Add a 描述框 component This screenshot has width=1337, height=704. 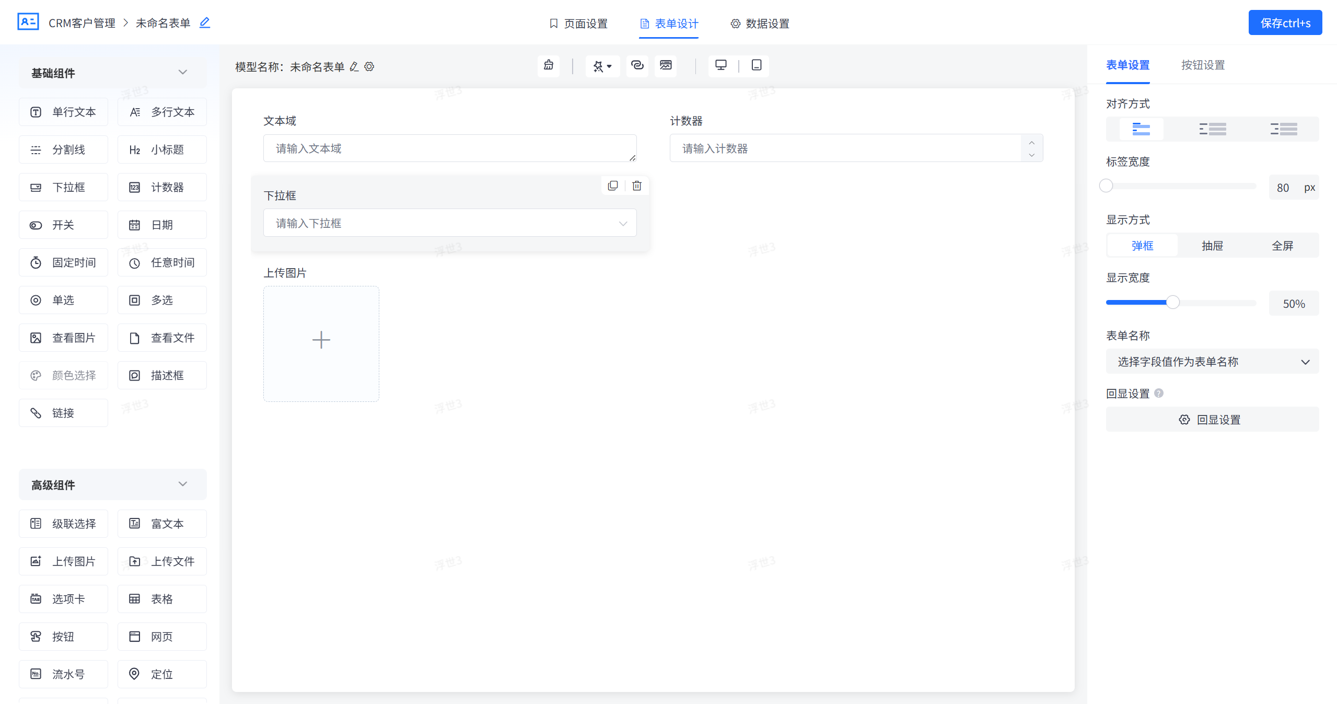[162, 375]
